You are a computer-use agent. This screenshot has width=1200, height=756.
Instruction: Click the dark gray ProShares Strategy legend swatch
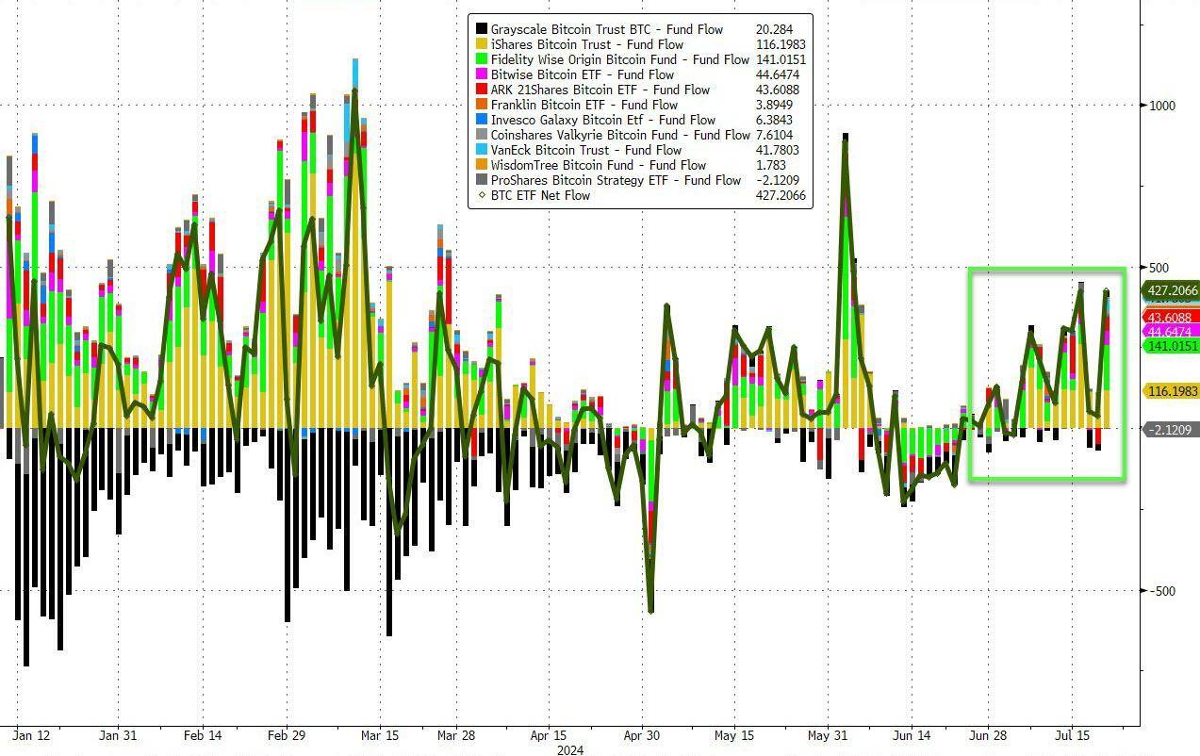pos(482,180)
